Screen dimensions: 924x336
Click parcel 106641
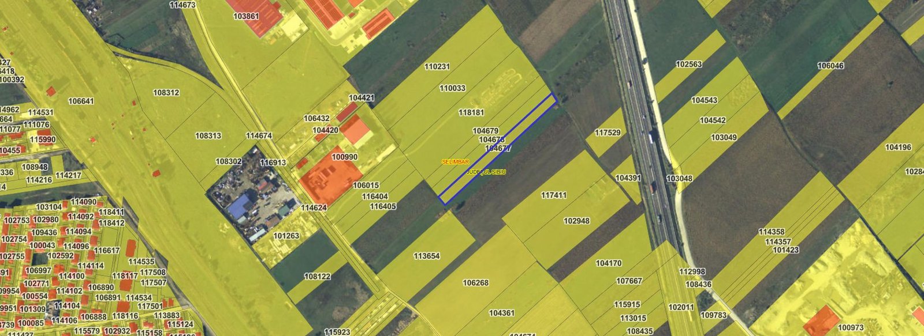(x=81, y=101)
